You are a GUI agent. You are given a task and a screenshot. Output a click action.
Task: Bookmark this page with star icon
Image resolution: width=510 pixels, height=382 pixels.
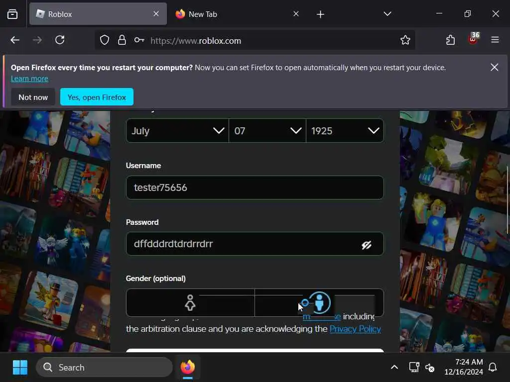405,40
